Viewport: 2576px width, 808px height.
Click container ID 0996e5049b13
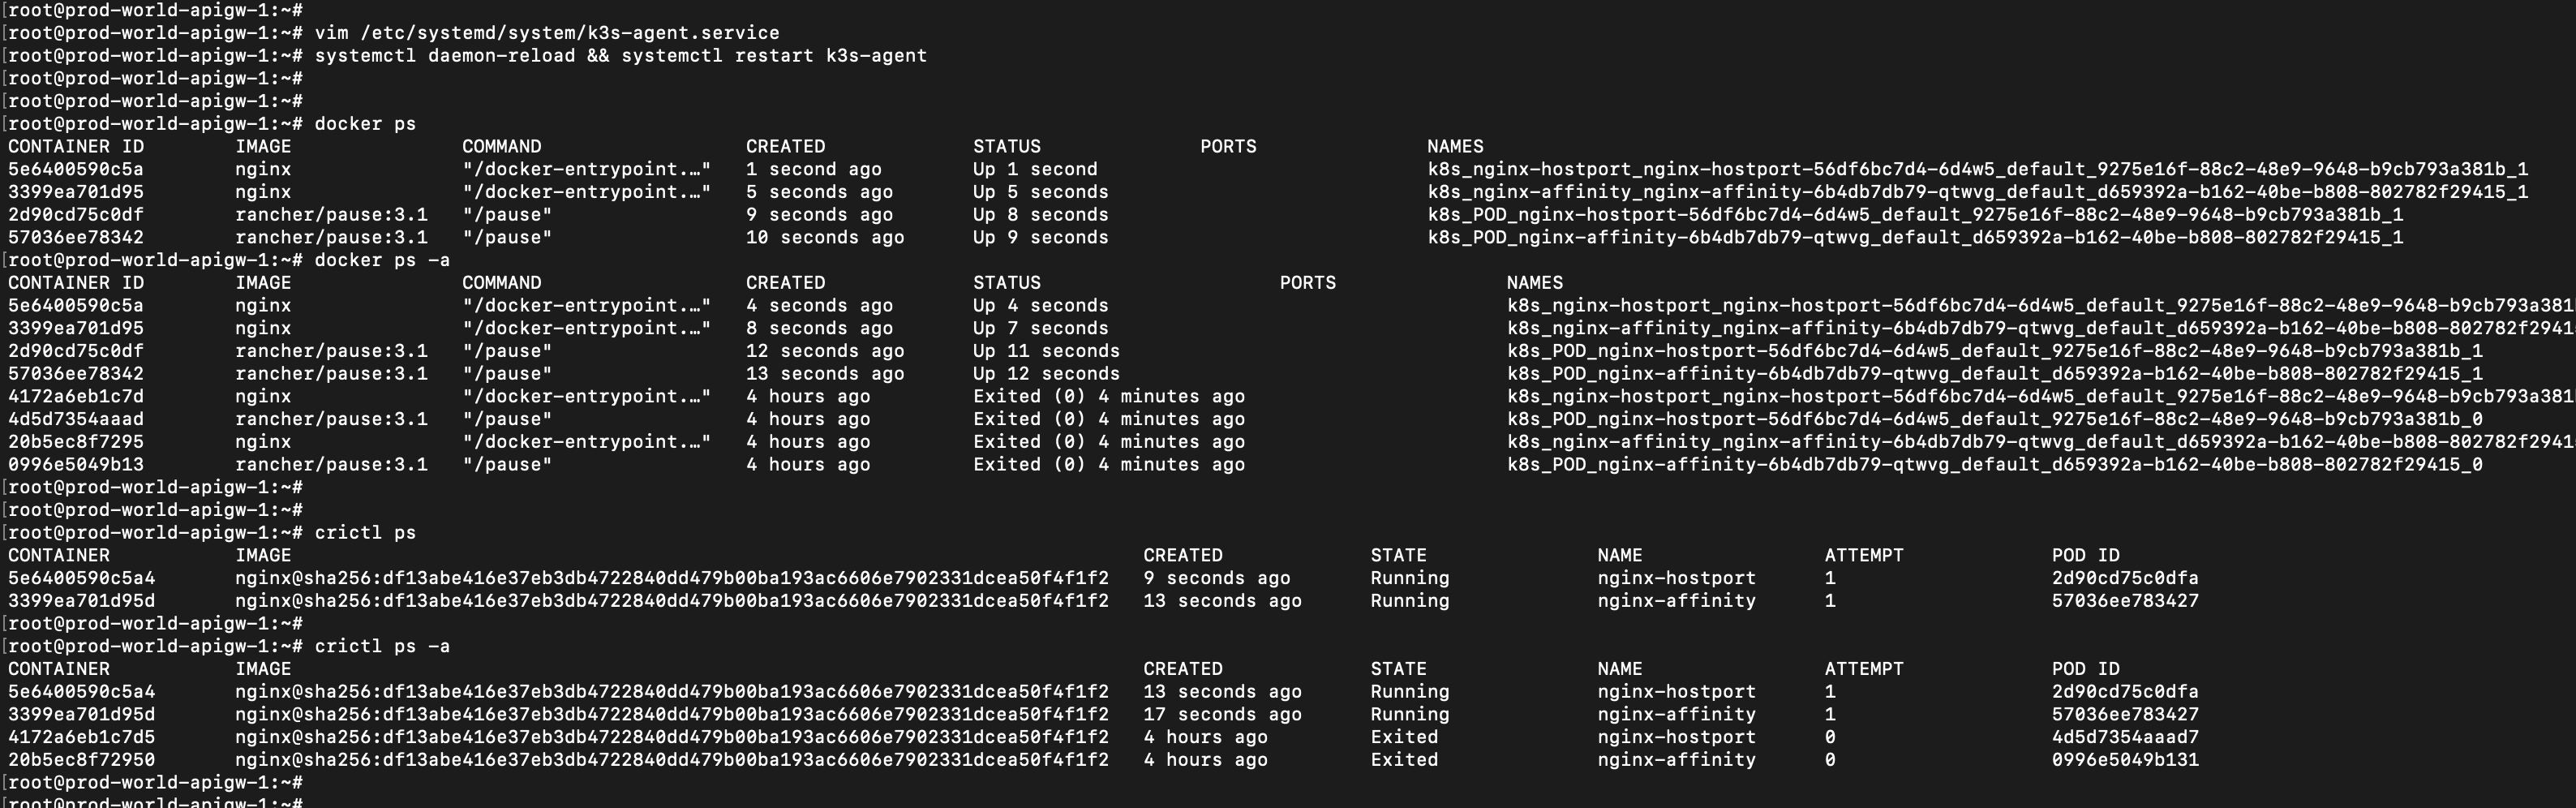76,465
